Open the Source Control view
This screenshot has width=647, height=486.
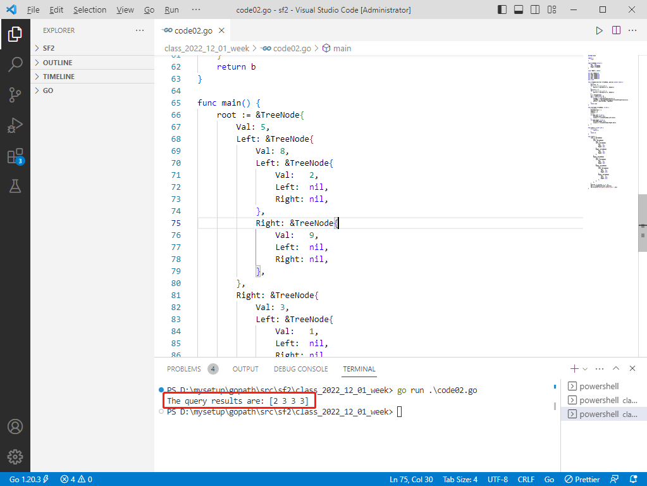(x=15, y=95)
